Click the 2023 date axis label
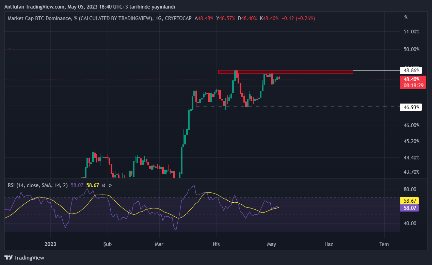Image resolution: width=432 pixels, height=265 pixels. tap(50, 244)
